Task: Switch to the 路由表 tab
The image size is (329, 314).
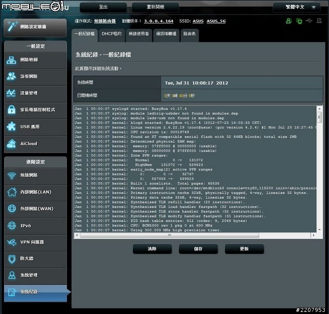Action: (x=189, y=33)
